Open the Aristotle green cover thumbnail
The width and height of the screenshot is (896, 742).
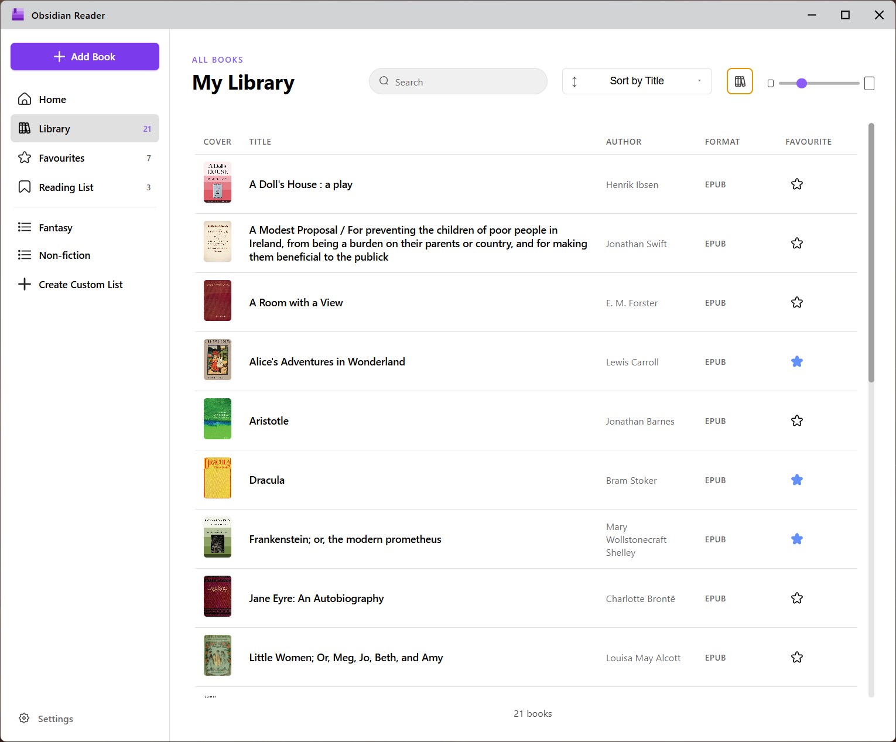coord(217,419)
